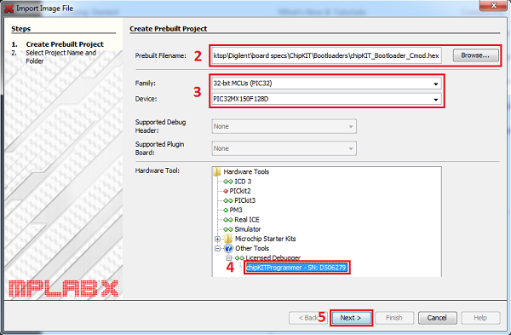Viewport: 511px width, 335px height.
Task: Click the Prebuilt Filename path field
Action: pos(326,55)
